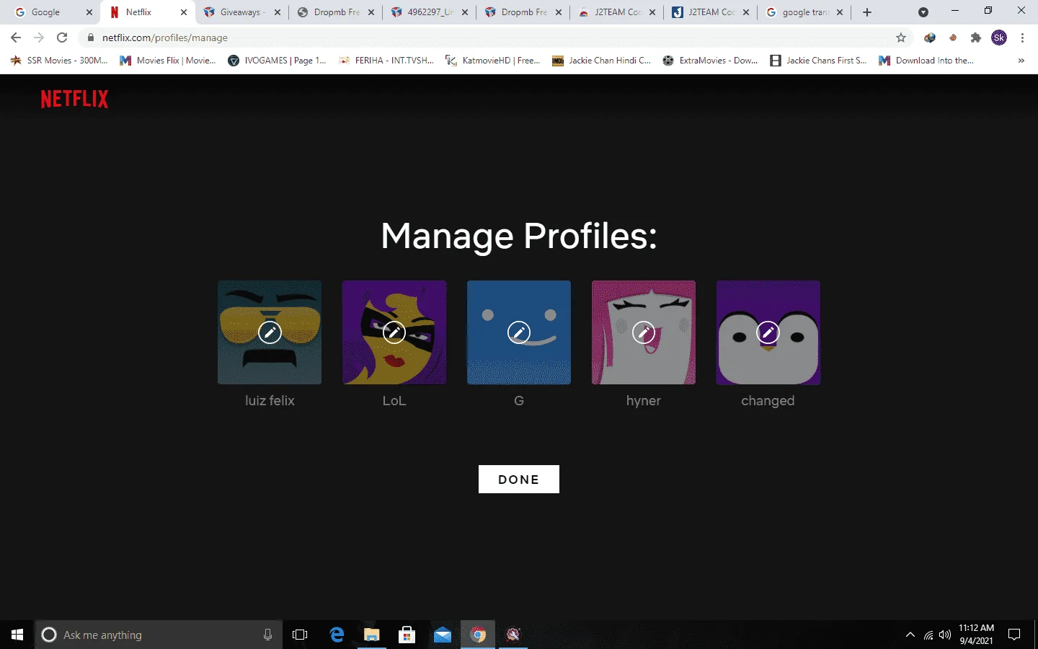Open IVOGAMES bookmark
Viewport: 1038px width, 649px height.
[277, 61]
